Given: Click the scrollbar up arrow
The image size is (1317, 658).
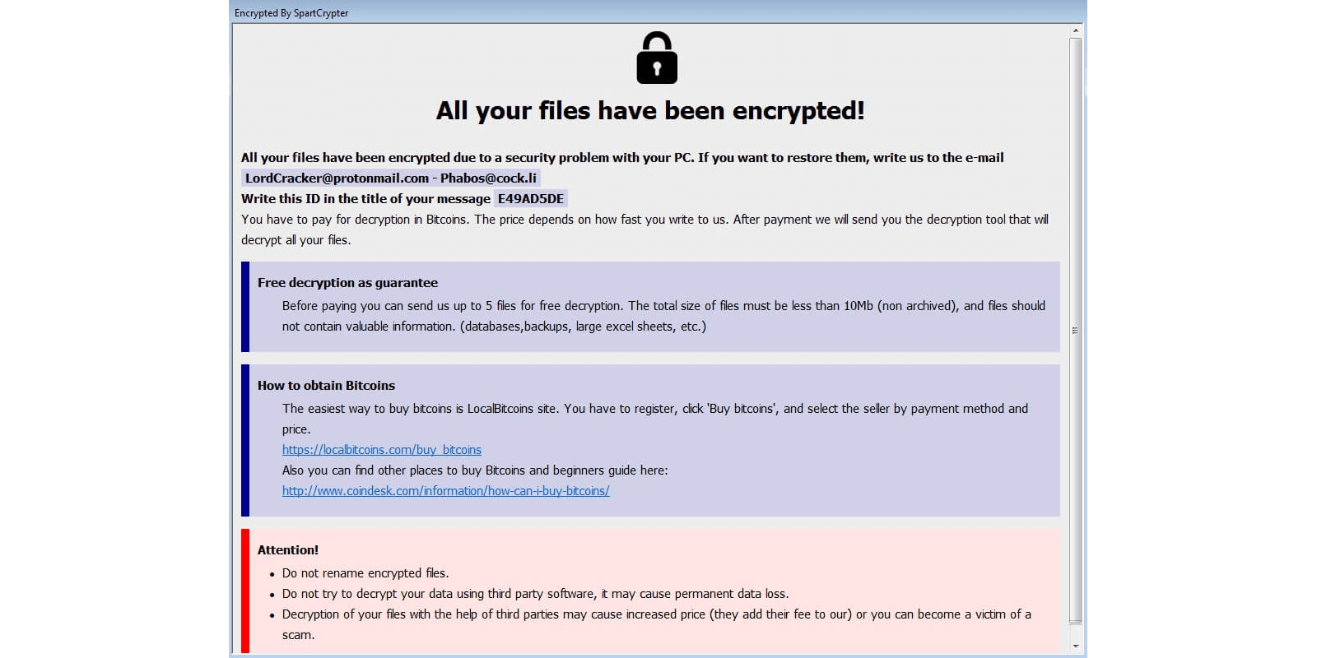Looking at the screenshot, I should [1075, 31].
